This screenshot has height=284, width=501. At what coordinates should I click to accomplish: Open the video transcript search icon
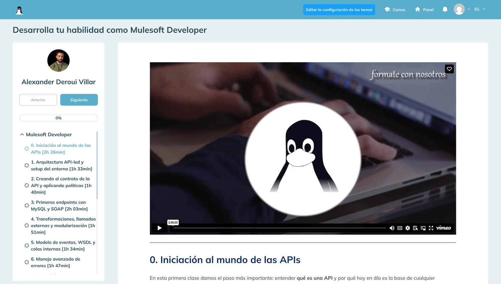(x=415, y=228)
